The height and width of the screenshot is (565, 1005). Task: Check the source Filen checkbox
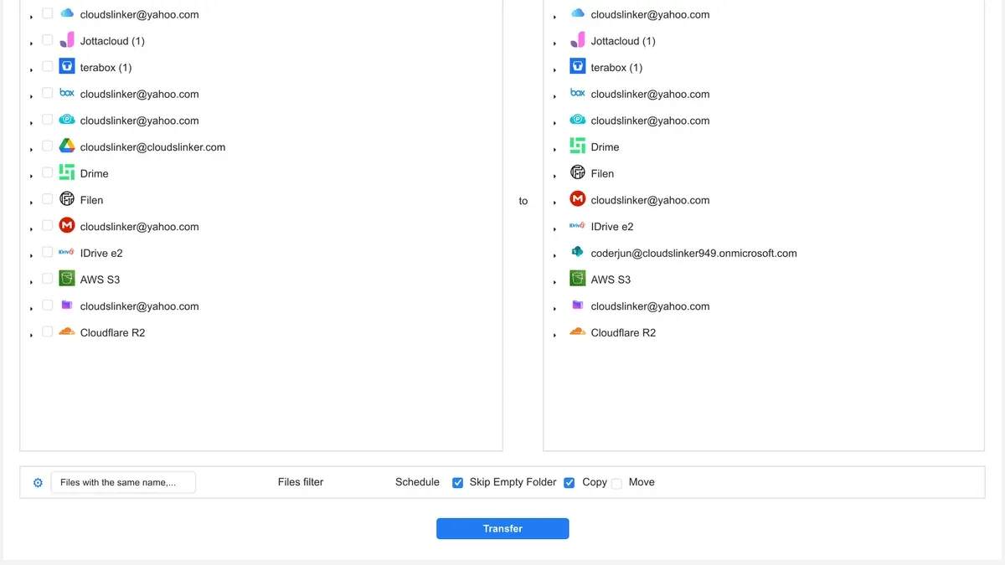pyautogui.click(x=47, y=199)
